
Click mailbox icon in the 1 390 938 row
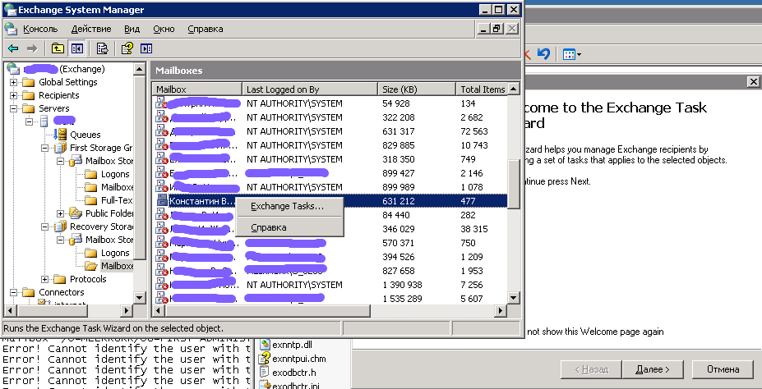(x=161, y=285)
